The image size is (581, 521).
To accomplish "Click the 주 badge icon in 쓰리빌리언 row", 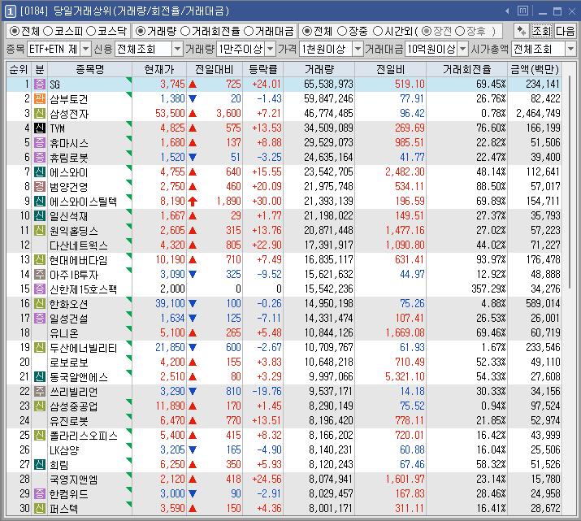I will [40, 391].
